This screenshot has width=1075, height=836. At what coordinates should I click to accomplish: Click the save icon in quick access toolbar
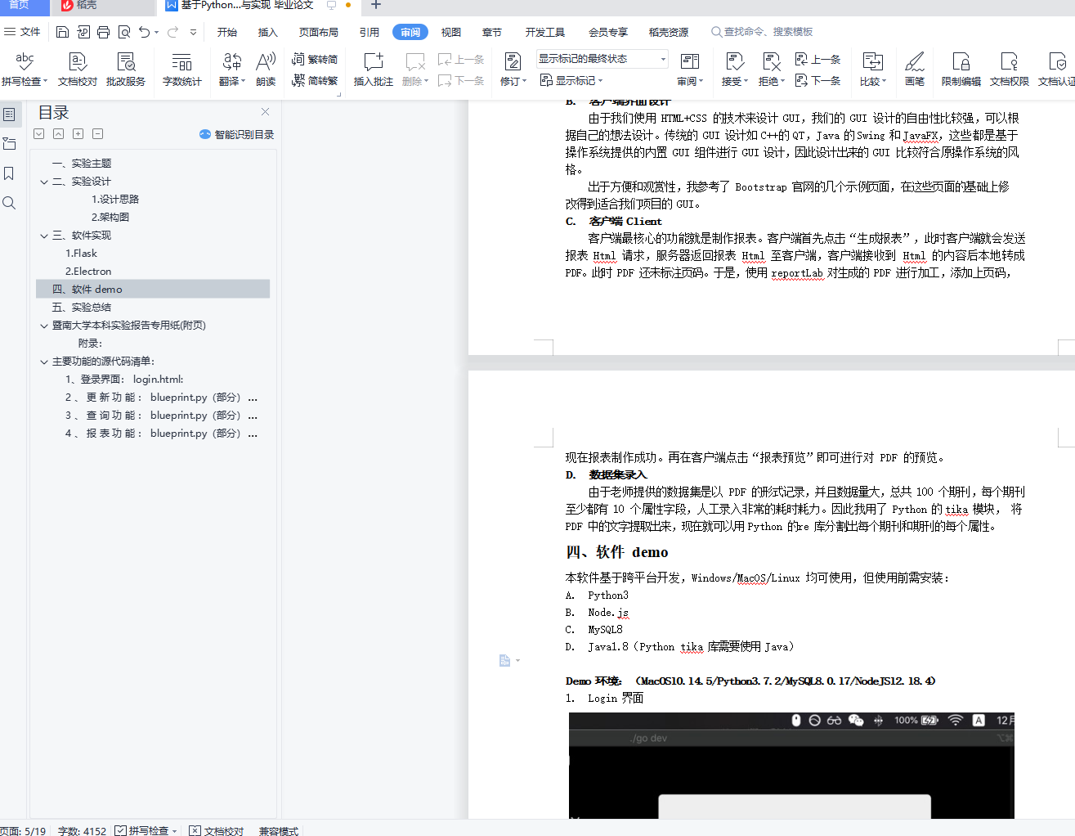coord(62,32)
